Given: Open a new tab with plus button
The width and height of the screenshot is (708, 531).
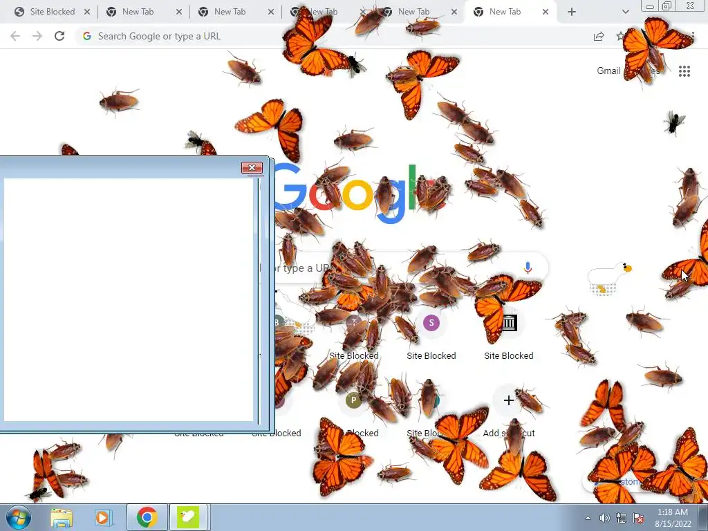Looking at the screenshot, I should coord(572,12).
